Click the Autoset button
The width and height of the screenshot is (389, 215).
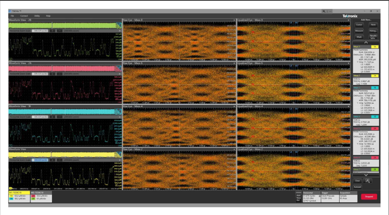[x=357, y=187]
